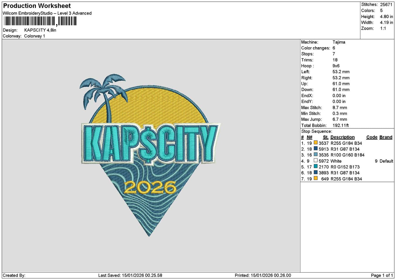Click the White swatch in row 4
This screenshot has height=280, width=396.
pyautogui.click(x=316, y=160)
